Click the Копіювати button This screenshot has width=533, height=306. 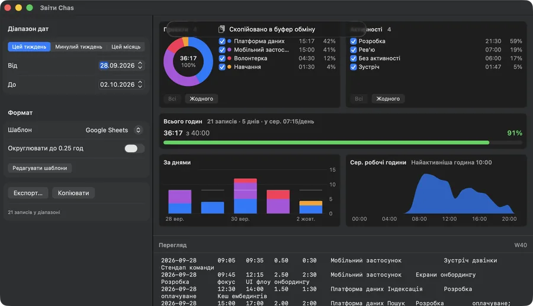(73, 193)
